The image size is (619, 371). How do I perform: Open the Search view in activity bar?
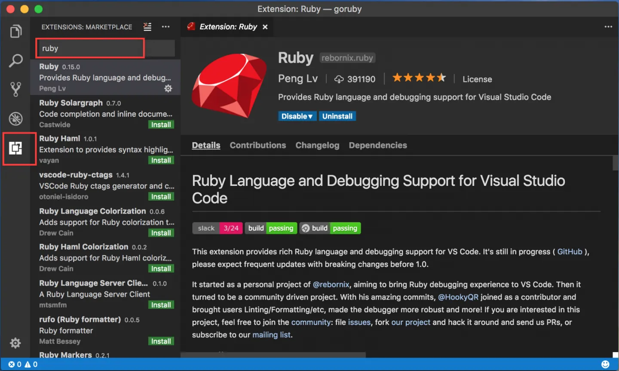[16, 61]
